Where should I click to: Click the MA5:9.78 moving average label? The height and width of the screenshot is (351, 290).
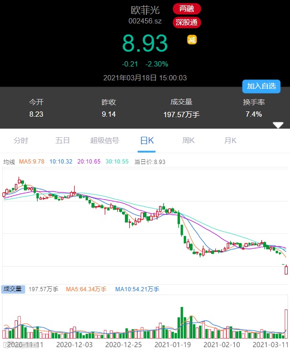coord(32,162)
